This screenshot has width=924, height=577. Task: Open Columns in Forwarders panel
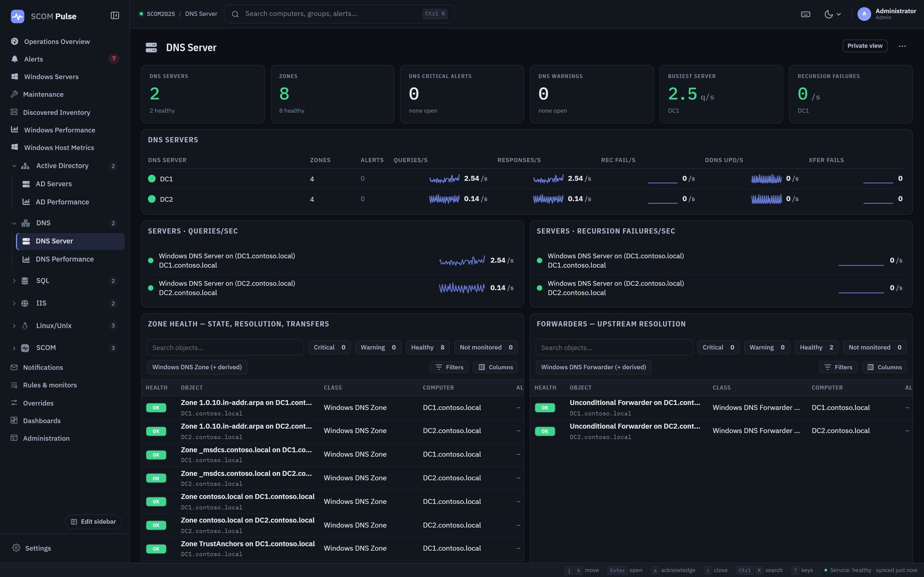click(x=885, y=367)
